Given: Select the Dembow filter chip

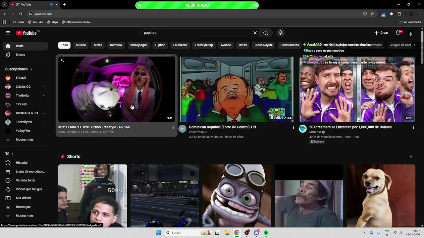Looking at the screenshot, I should [116, 45].
